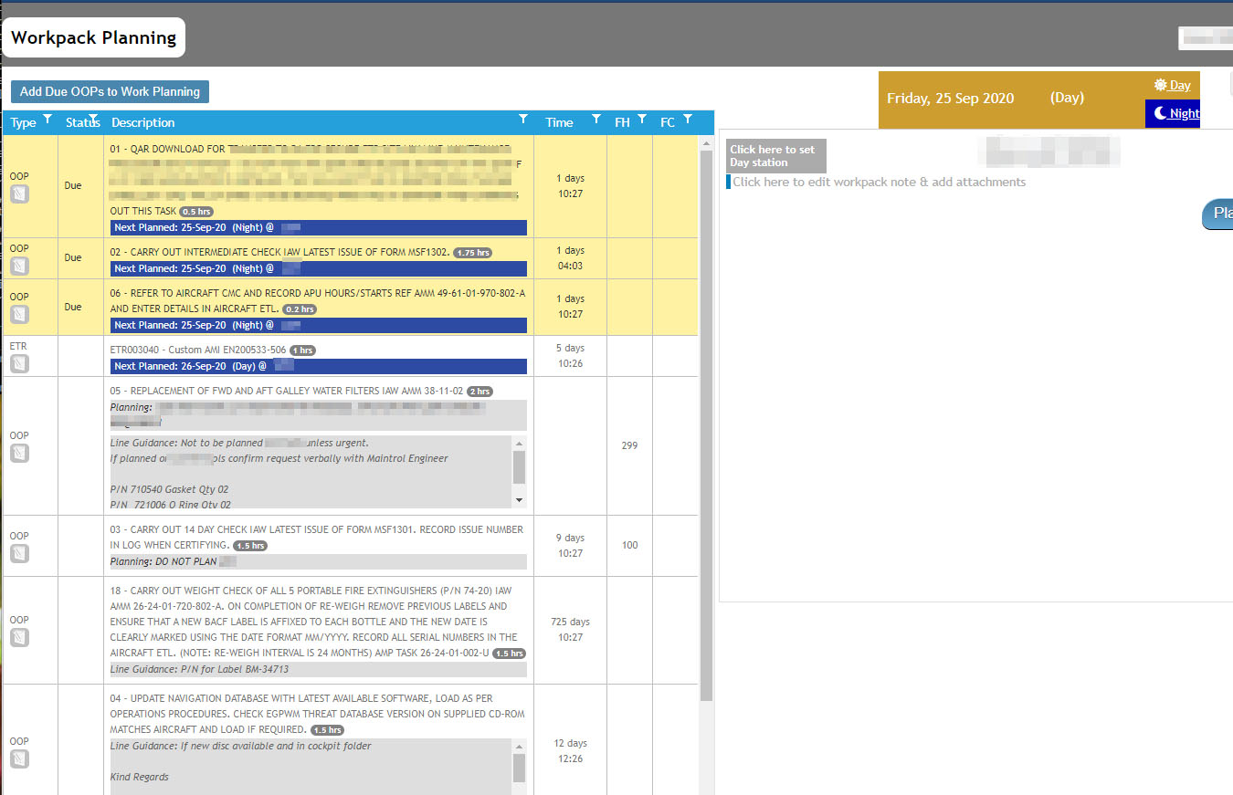Select the 1.75 hrs badge on task 02

[472, 253]
